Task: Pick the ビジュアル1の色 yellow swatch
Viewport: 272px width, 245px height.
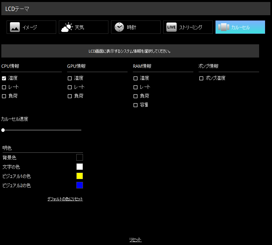Action: (x=80, y=176)
